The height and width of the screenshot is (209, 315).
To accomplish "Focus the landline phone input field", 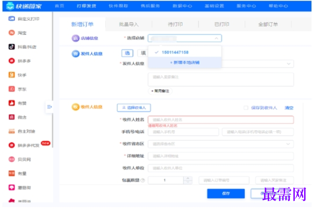I will [258, 132].
